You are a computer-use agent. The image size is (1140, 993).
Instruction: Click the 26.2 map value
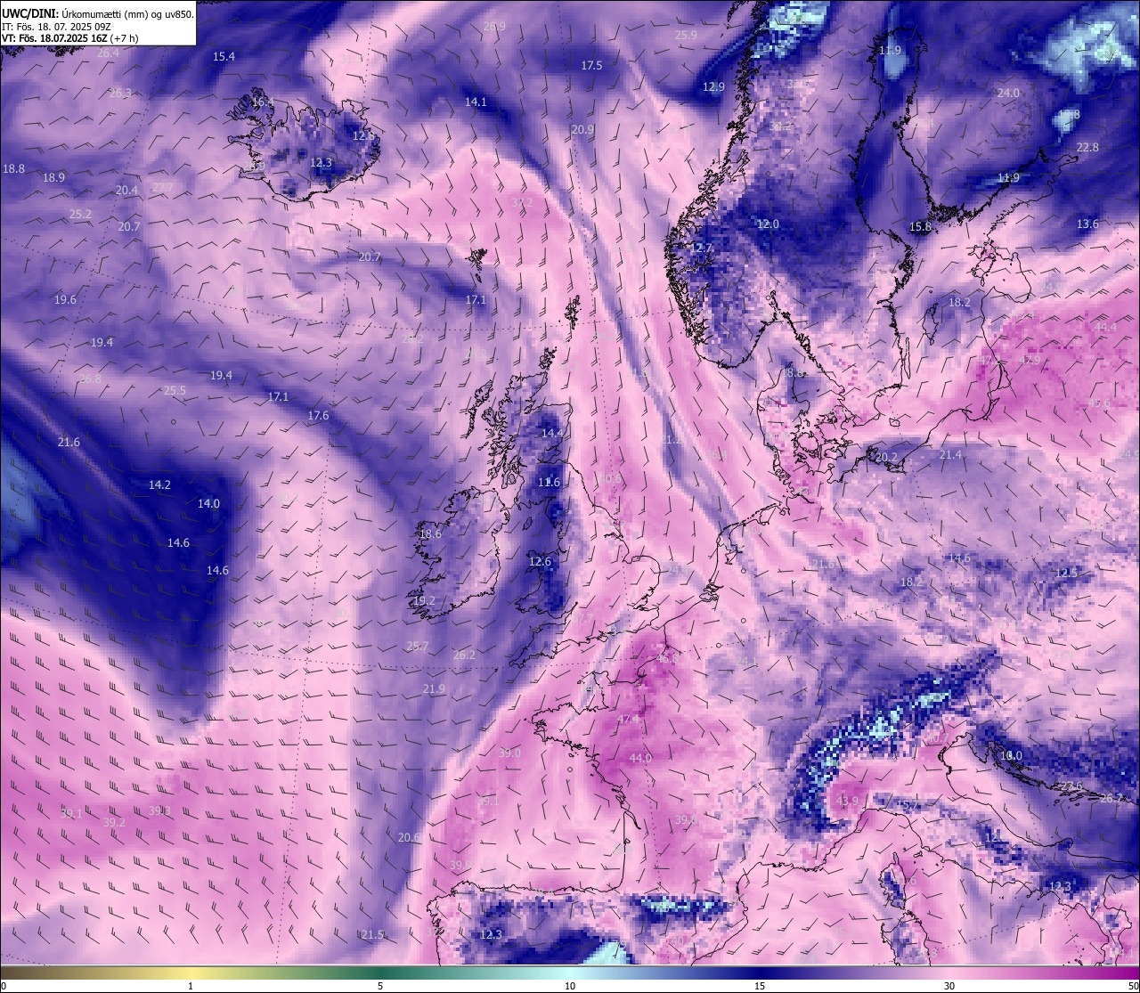(x=464, y=655)
